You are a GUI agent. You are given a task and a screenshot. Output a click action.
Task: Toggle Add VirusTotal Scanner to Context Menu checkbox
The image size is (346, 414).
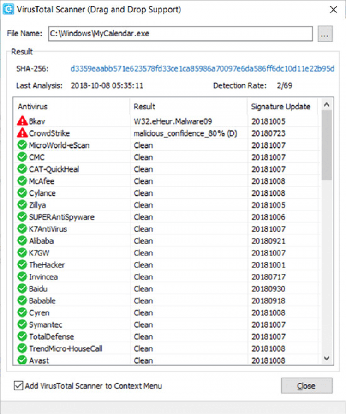[x=18, y=385]
